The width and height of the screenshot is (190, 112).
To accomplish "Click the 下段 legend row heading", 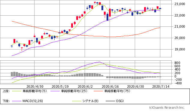I will [6, 101].
